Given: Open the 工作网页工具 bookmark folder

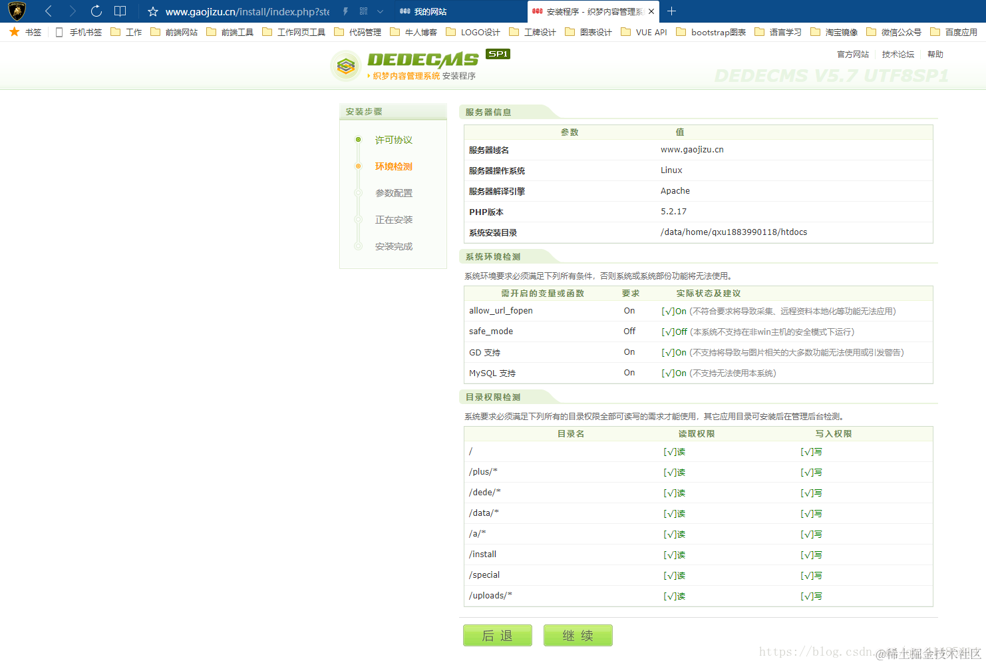Looking at the screenshot, I should (x=294, y=32).
